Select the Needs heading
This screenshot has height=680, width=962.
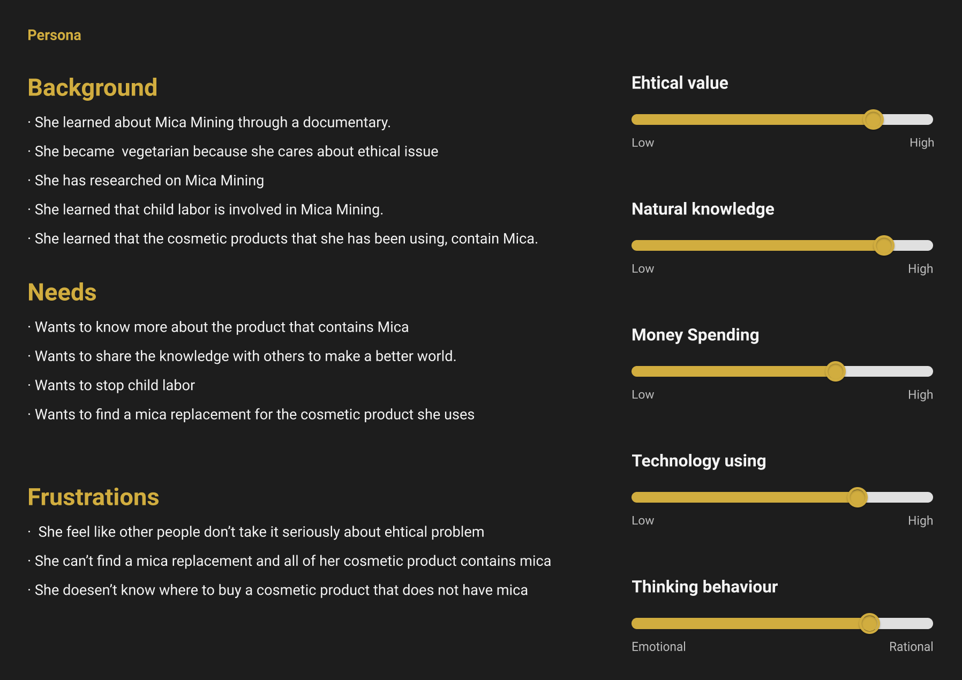click(62, 293)
